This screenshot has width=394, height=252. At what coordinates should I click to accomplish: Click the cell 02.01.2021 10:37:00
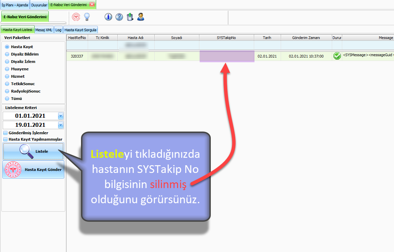tap(306, 56)
